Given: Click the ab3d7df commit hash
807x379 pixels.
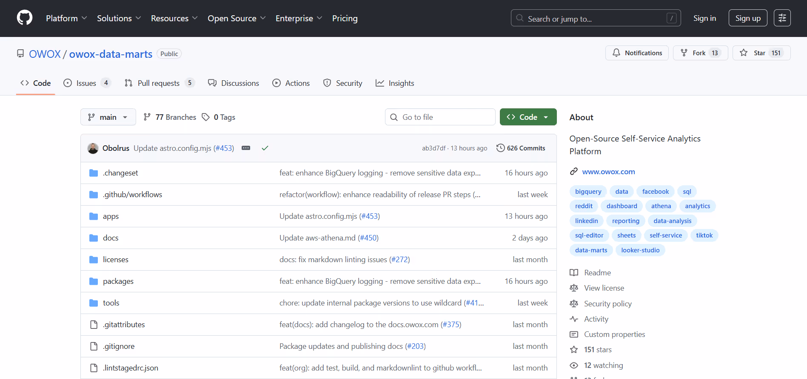Looking at the screenshot, I should (433, 148).
